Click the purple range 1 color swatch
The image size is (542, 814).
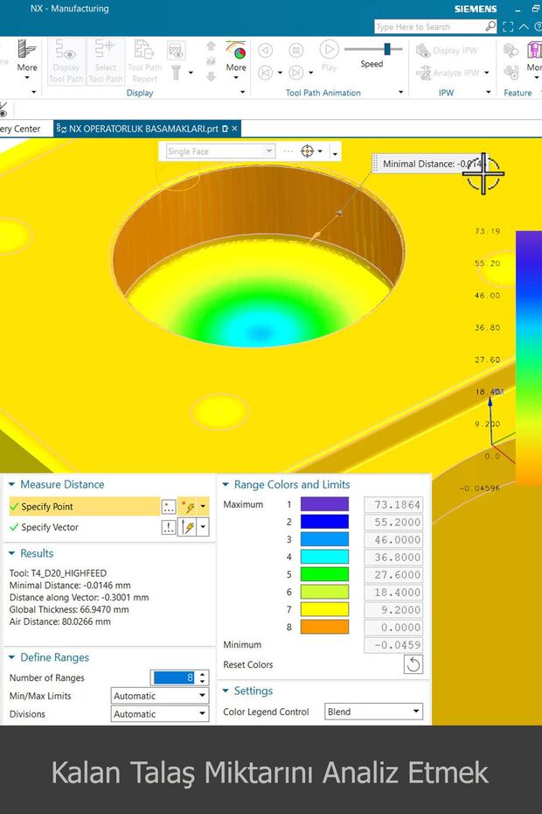(x=324, y=504)
